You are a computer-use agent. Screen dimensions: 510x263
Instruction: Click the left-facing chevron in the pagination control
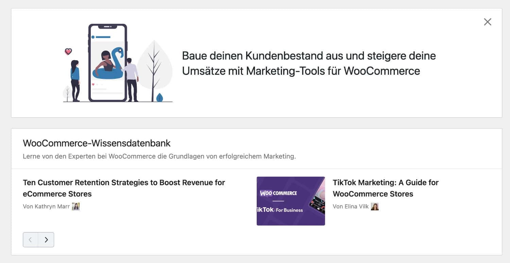pyautogui.click(x=30, y=240)
